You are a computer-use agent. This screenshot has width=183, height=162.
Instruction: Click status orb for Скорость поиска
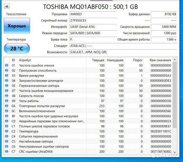click(x=7, y=96)
